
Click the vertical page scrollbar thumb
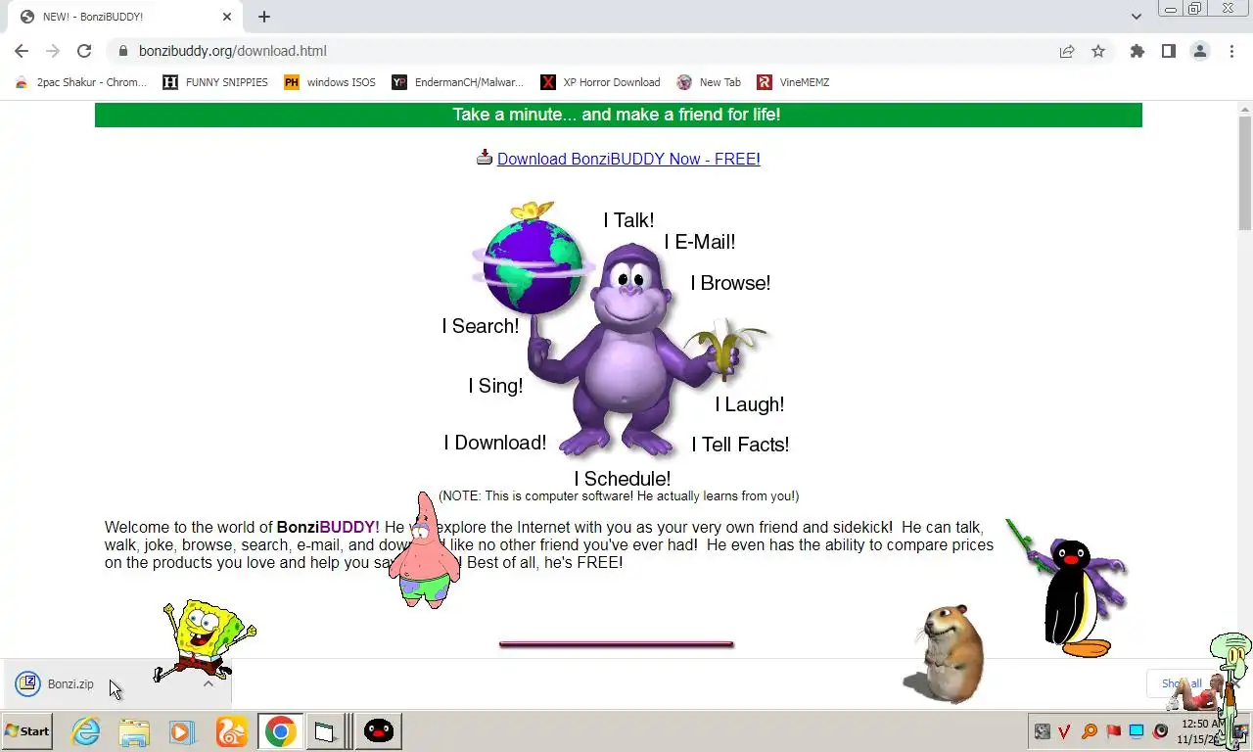pyautogui.click(x=1245, y=171)
